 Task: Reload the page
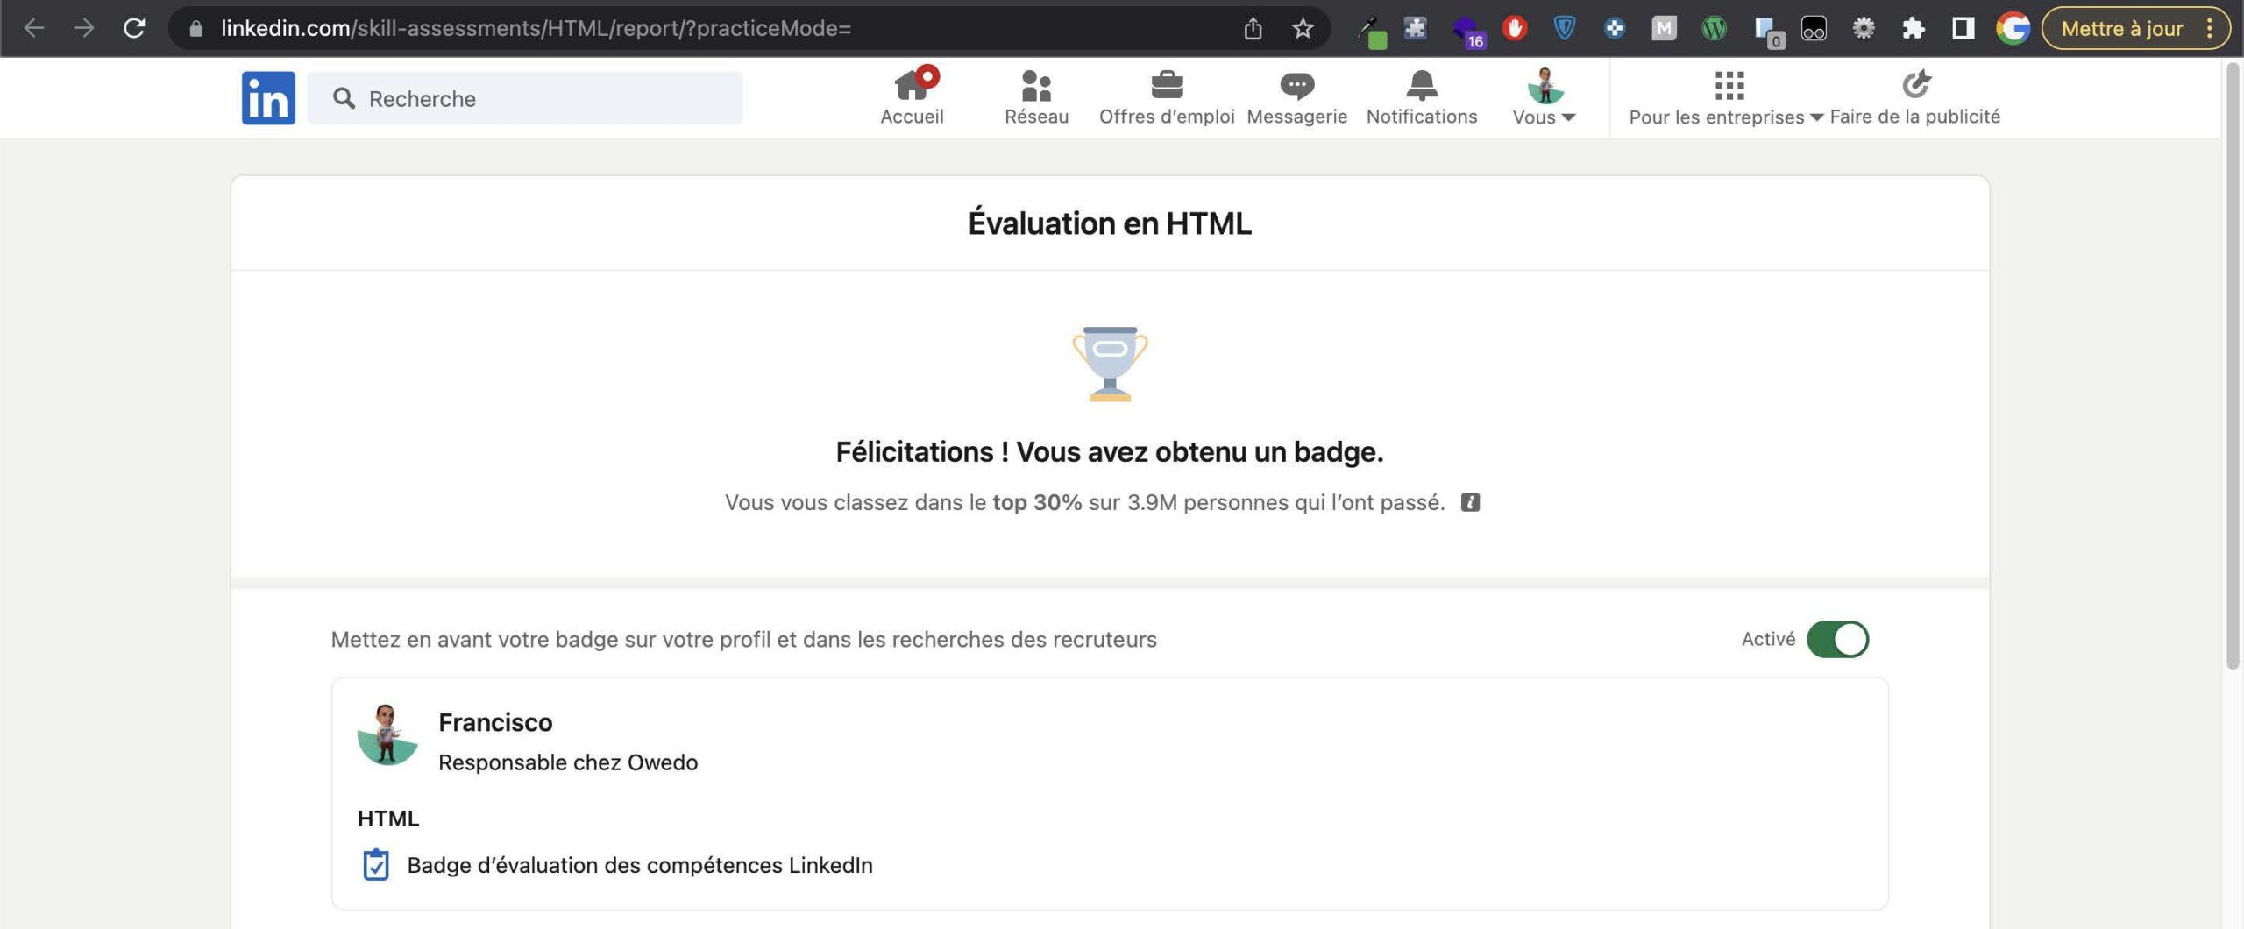tap(134, 29)
